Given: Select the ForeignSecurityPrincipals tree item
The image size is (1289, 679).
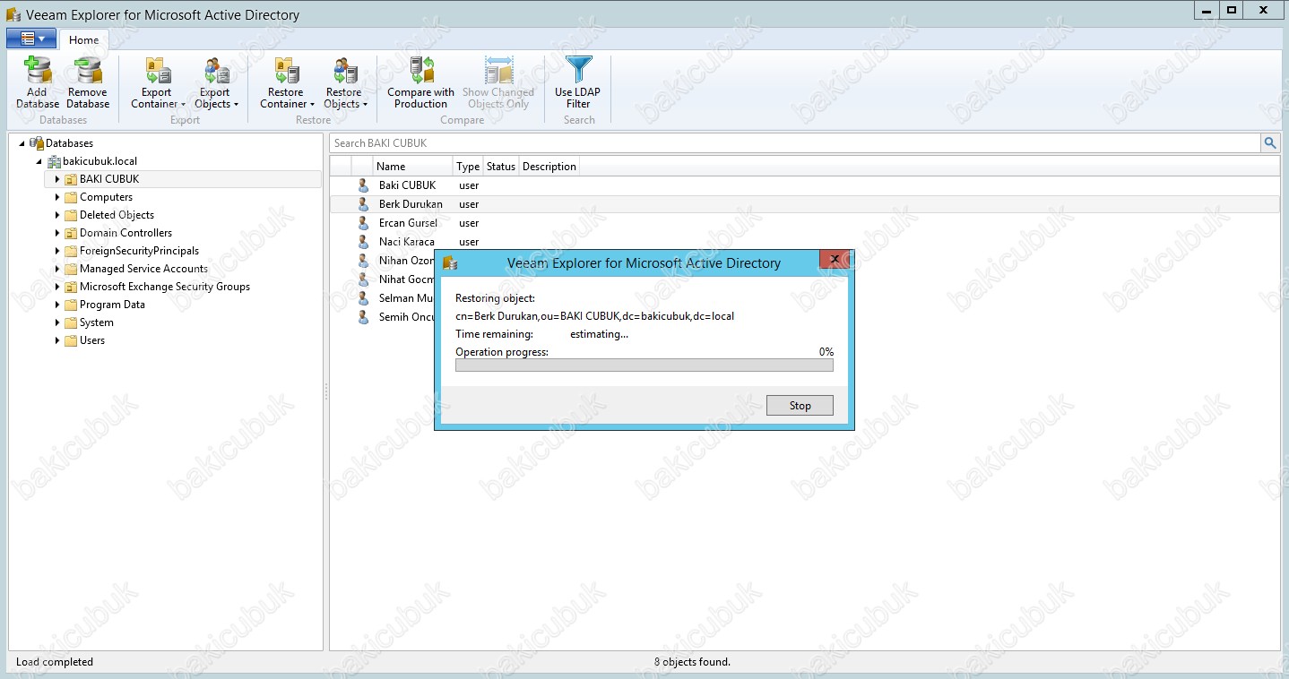Looking at the screenshot, I should click(139, 251).
